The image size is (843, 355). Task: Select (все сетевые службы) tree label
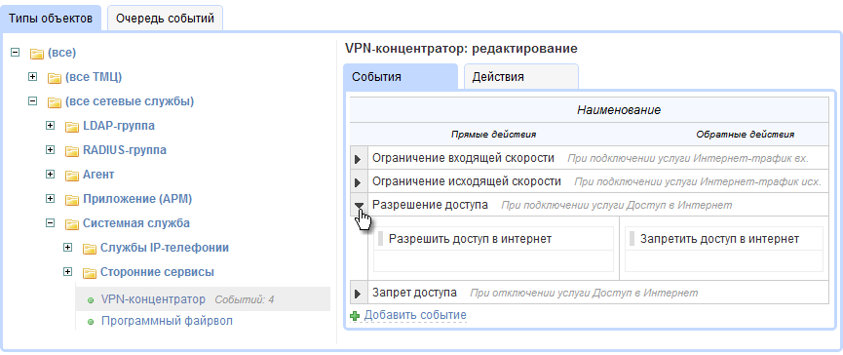click(130, 101)
